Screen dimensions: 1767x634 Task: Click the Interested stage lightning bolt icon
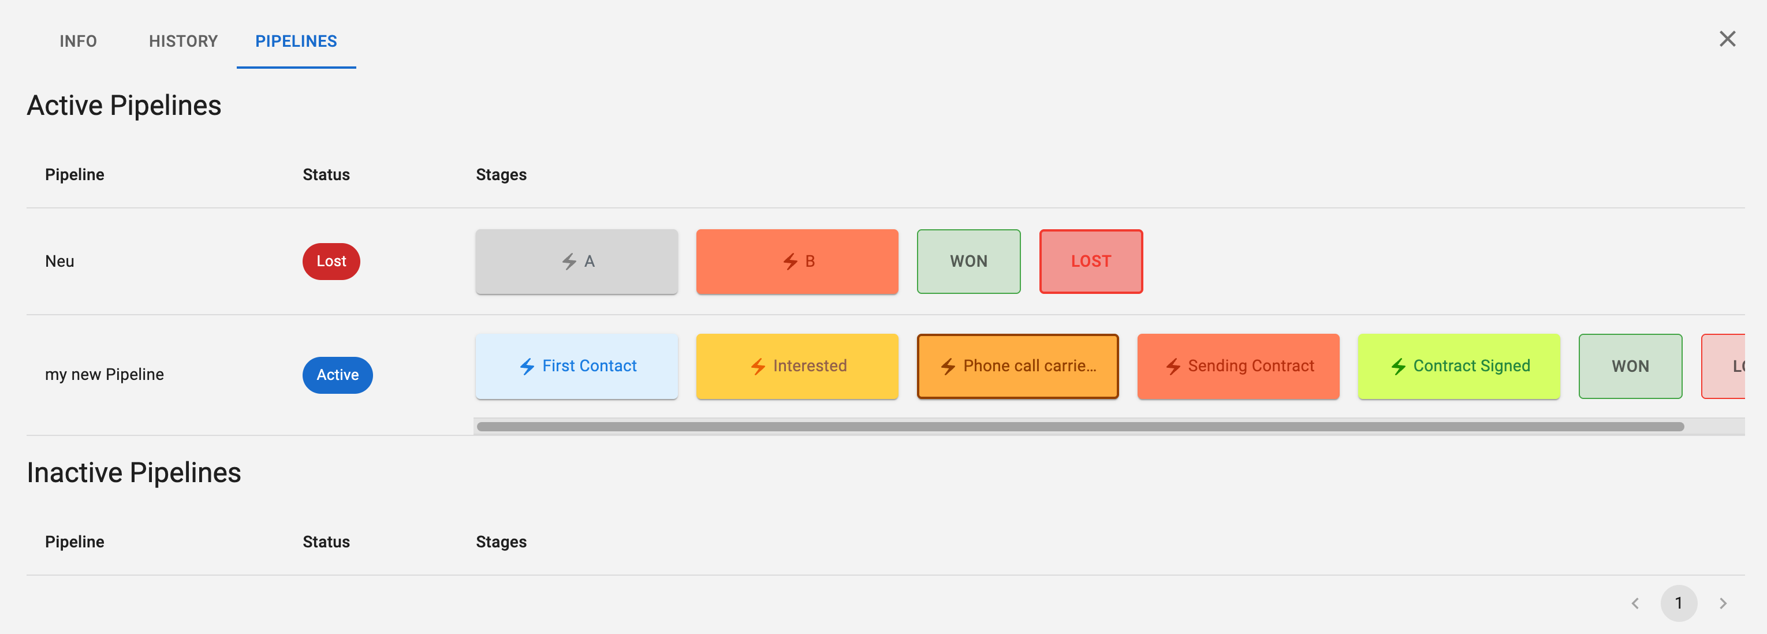click(757, 367)
